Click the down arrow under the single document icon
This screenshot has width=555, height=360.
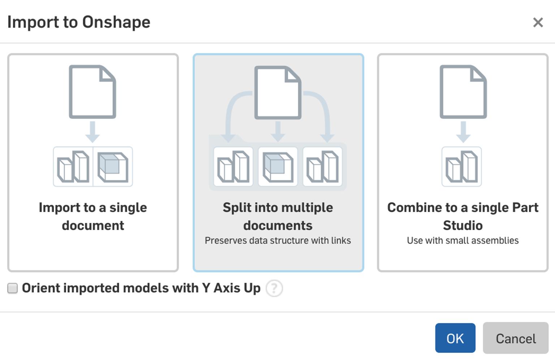[x=93, y=132]
